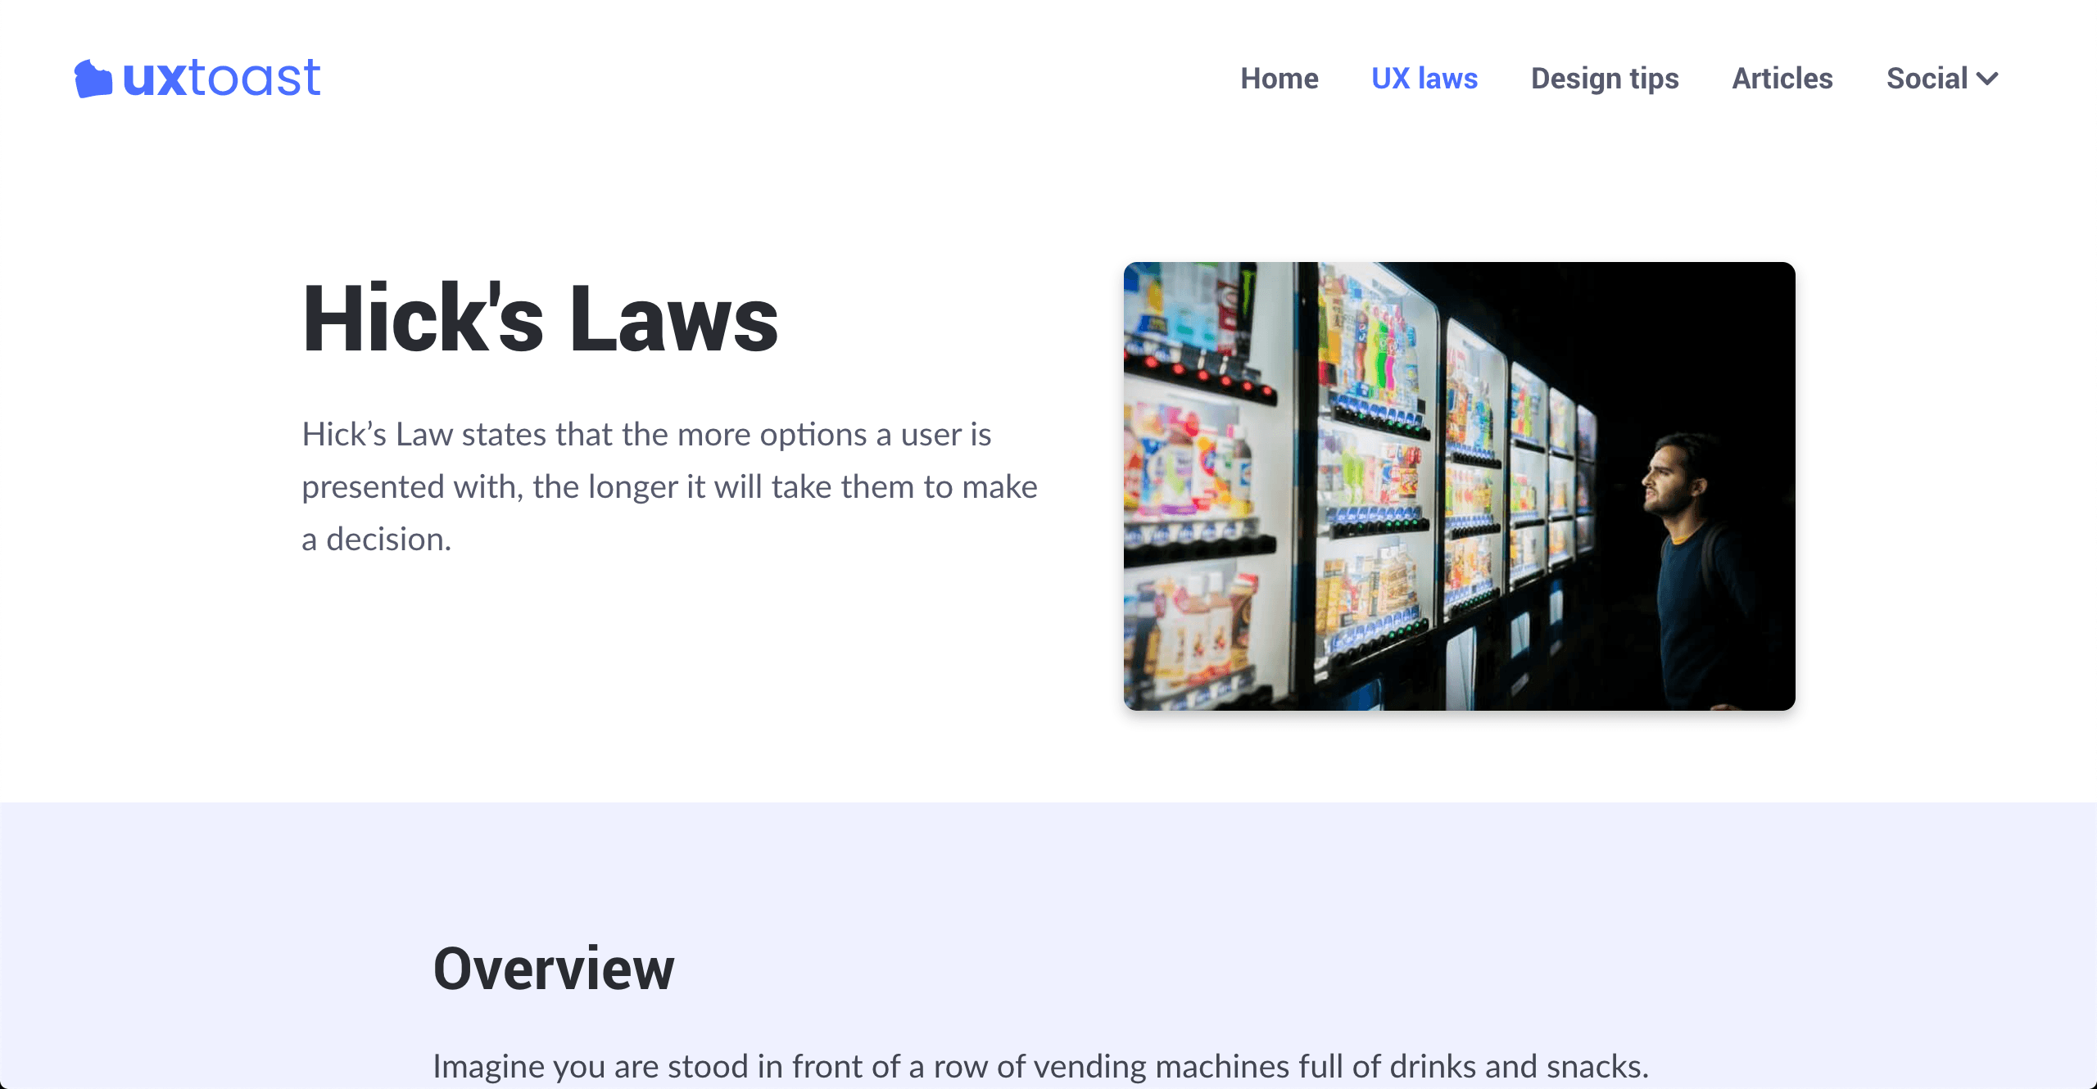Open the Design tips page
This screenshot has width=2097, height=1089.
pos(1604,79)
